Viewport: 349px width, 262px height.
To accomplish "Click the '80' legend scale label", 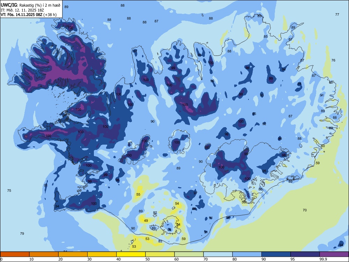I will pyautogui.click(x=235, y=259).
